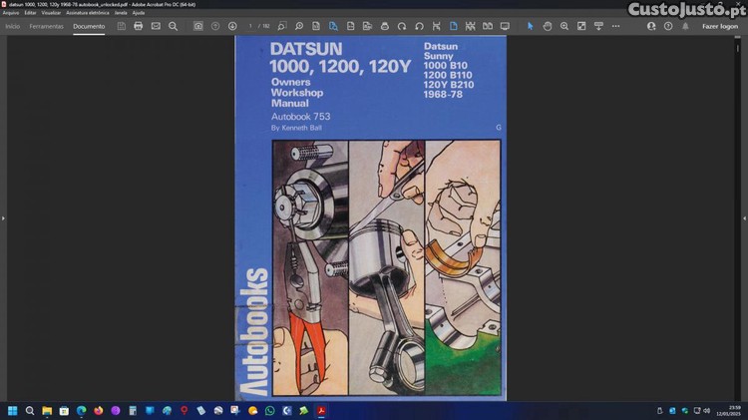
Task: Switch to the Ferramentas tab
Action: point(46,26)
